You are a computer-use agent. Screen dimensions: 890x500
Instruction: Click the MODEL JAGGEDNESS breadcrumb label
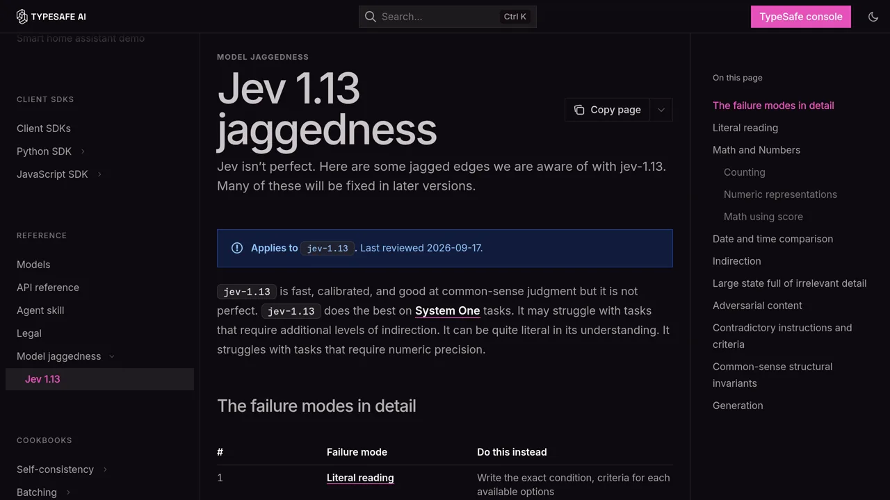[x=263, y=57]
